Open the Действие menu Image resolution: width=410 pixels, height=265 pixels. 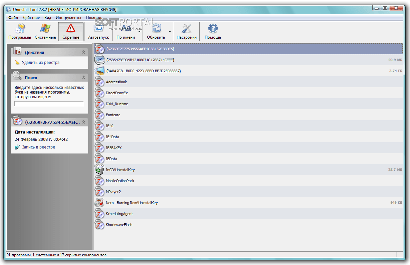[31, 18]
